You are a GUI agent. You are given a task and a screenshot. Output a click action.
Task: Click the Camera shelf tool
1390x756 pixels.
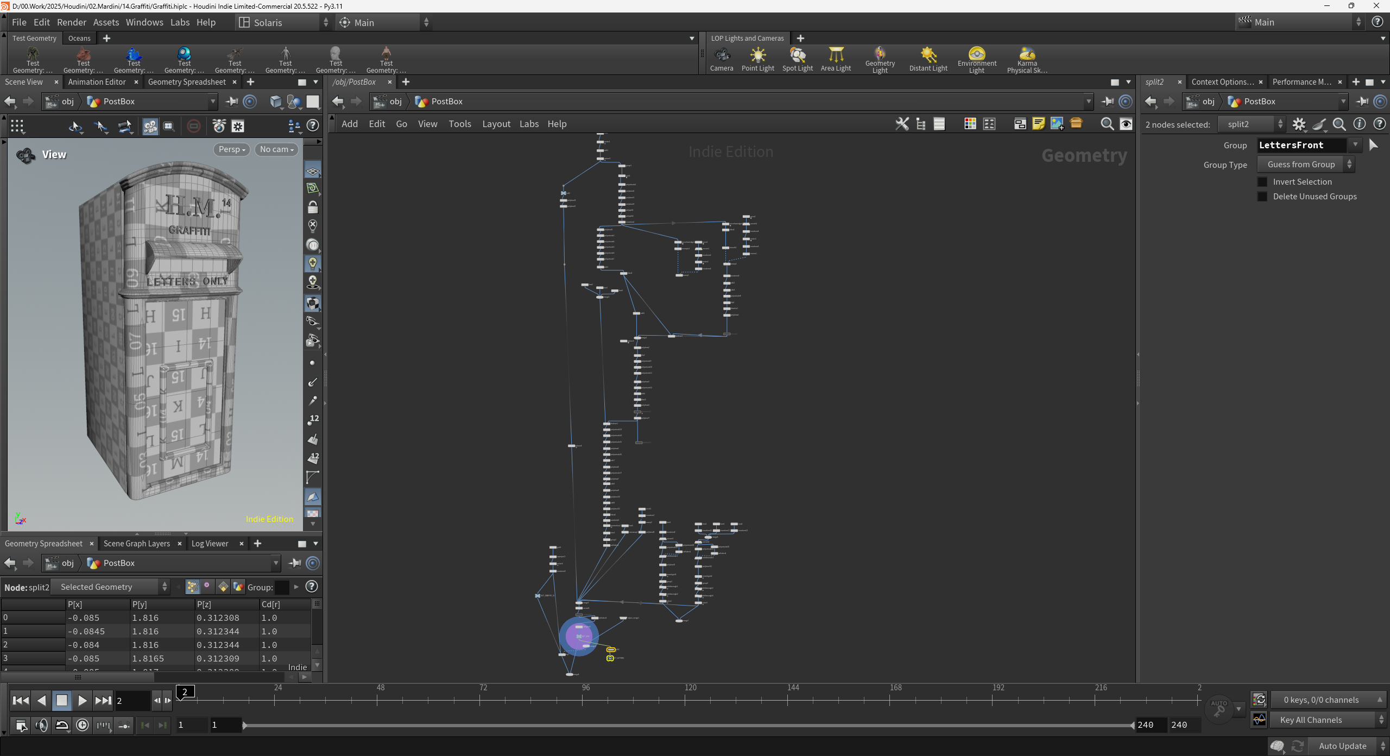[722, 59]
